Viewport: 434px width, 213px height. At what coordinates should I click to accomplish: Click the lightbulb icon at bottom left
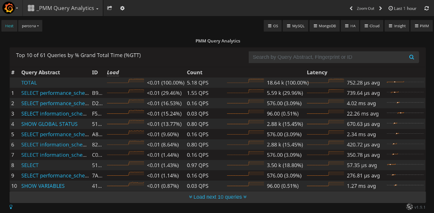[x=11, y=207]
